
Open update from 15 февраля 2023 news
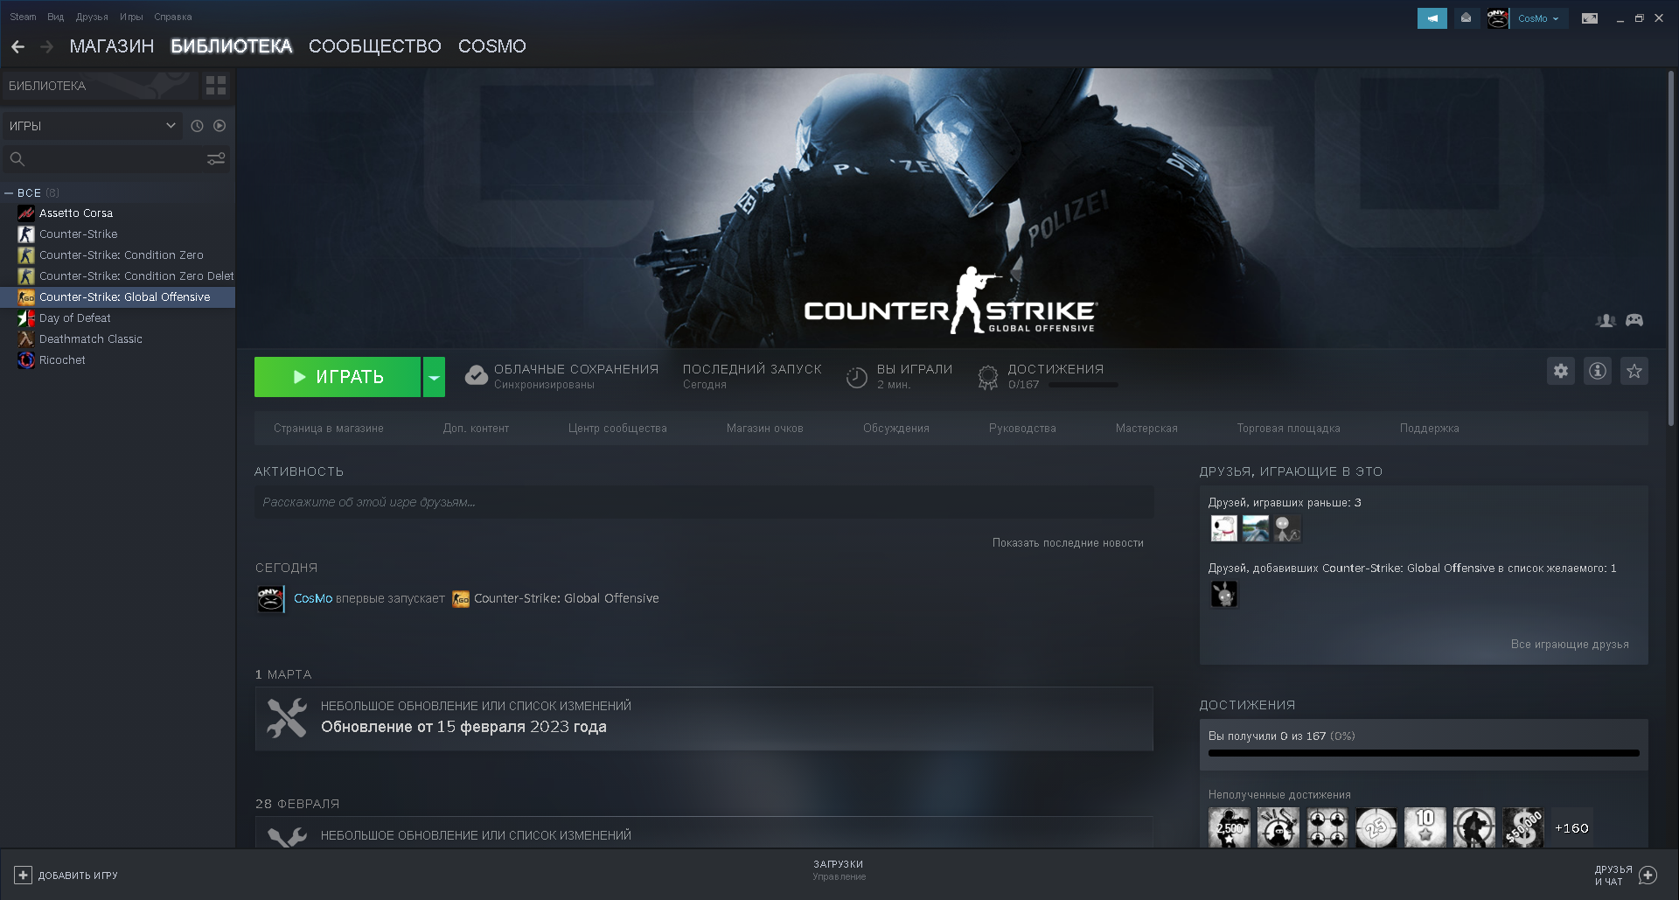point(704,719)
